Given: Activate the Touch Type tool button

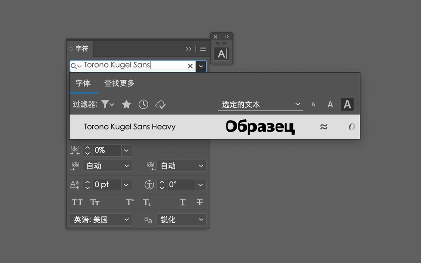Looking at the screenshot, I should (x=221, y=54).
